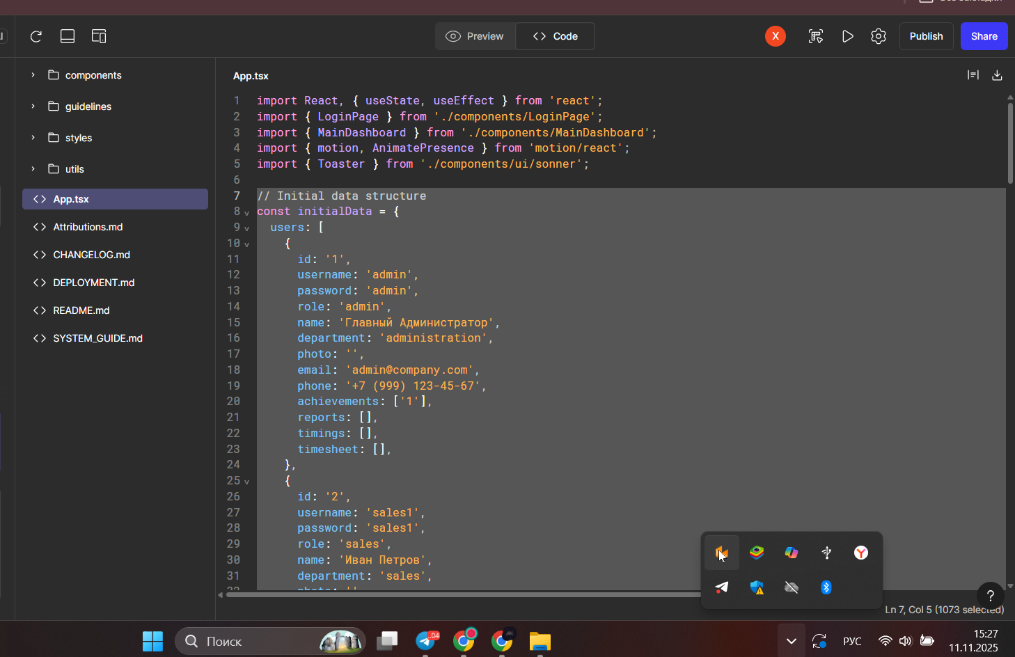Click the Bluetooth icon in tray popup

point(826,587)
